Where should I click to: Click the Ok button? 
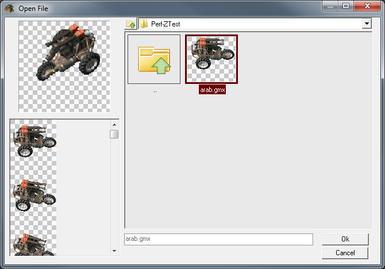[x=345, y=239]
